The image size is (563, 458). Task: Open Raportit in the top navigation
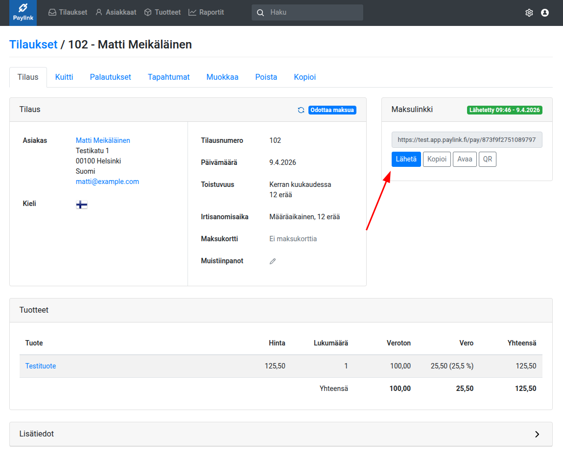[206, 12]
